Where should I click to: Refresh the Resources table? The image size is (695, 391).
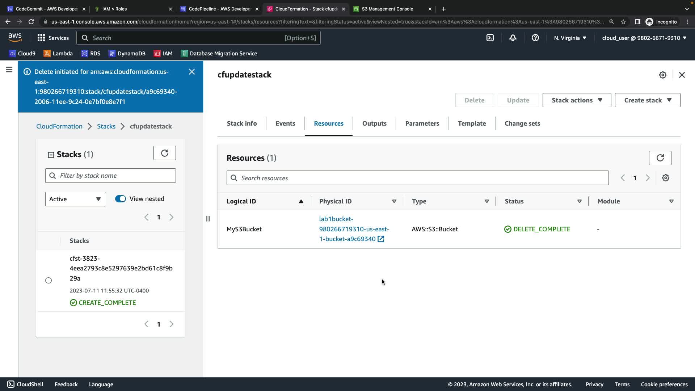pos(660,158)
